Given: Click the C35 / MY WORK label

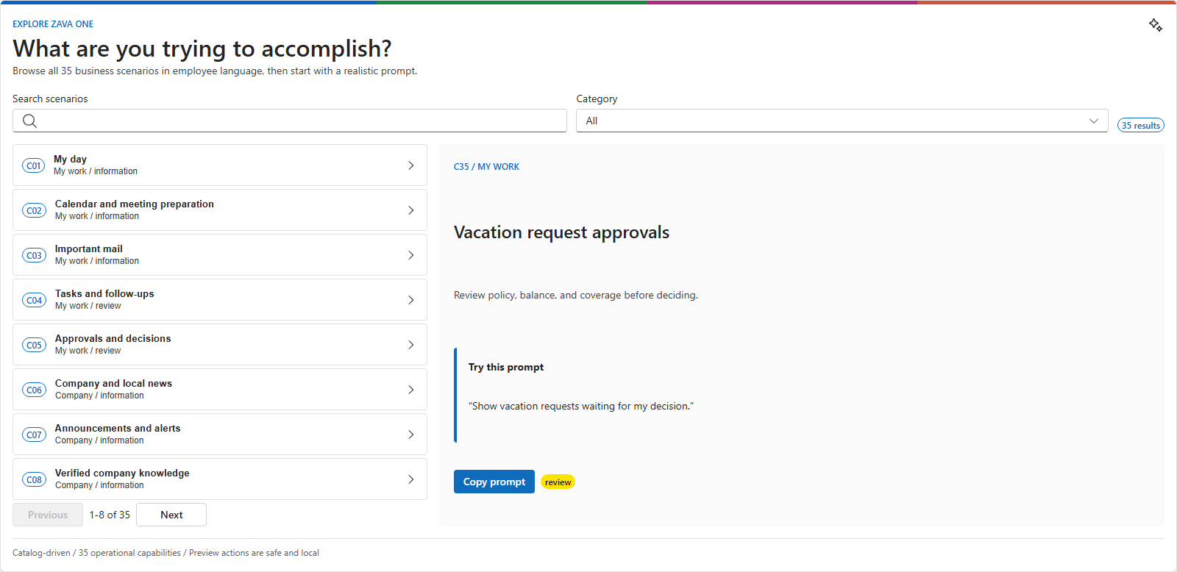Looking at the screenshot, I should click(486, 167).
